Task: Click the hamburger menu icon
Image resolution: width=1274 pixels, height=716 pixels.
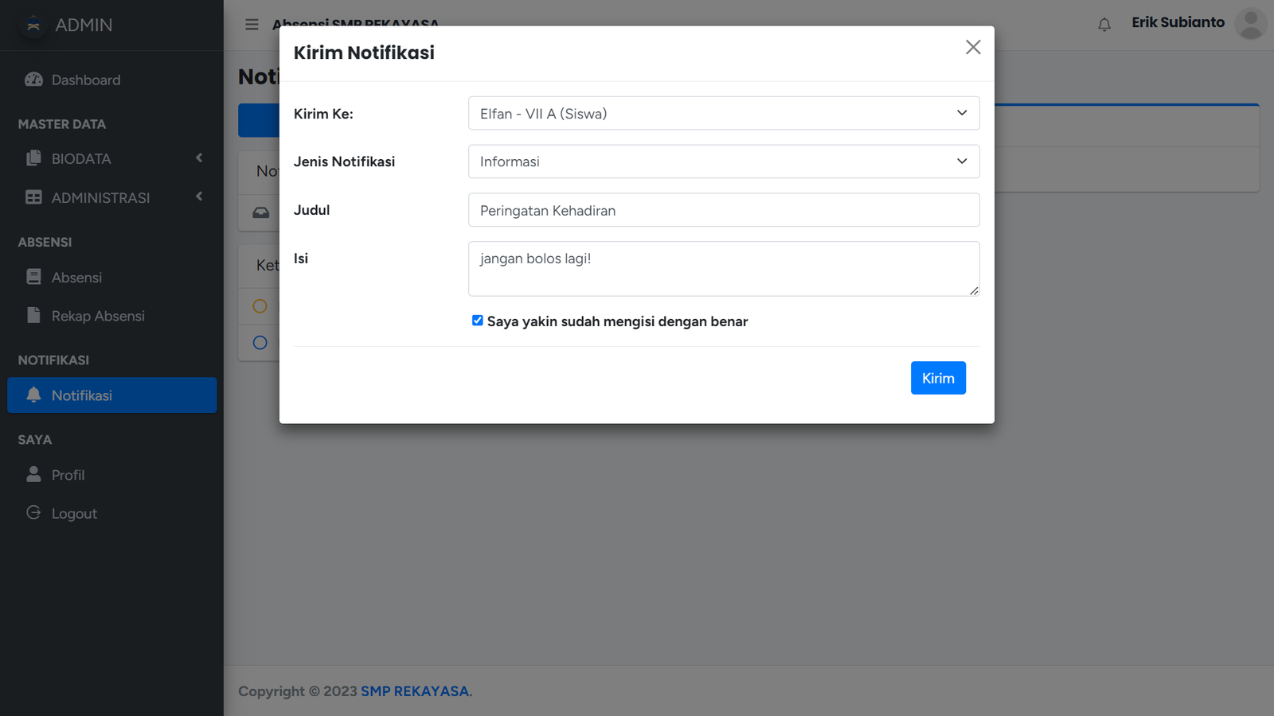Action: point(252,25)
